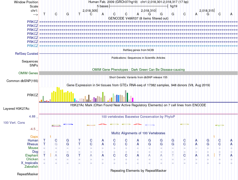Click the light-blue PRKCZ transcript label
The width and height of the screenshot is (238, 180).
coord(33,46)
